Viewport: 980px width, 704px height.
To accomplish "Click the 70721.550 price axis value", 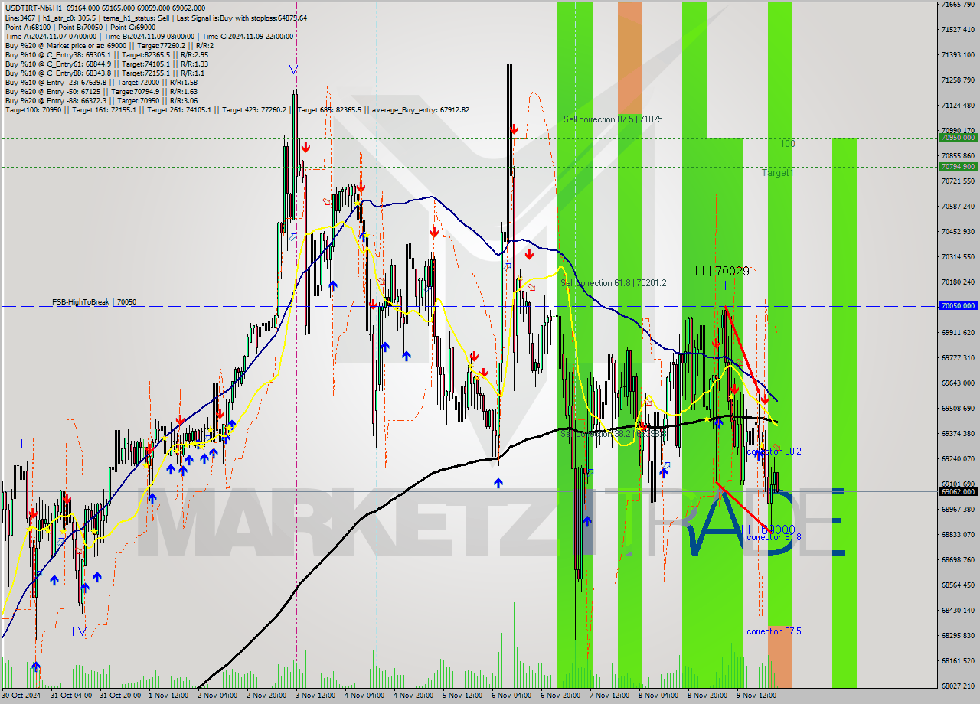I will (x=959, y=181).
